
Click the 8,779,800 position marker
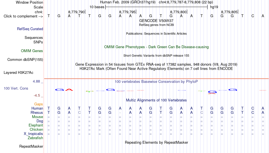tap(178, 12)
